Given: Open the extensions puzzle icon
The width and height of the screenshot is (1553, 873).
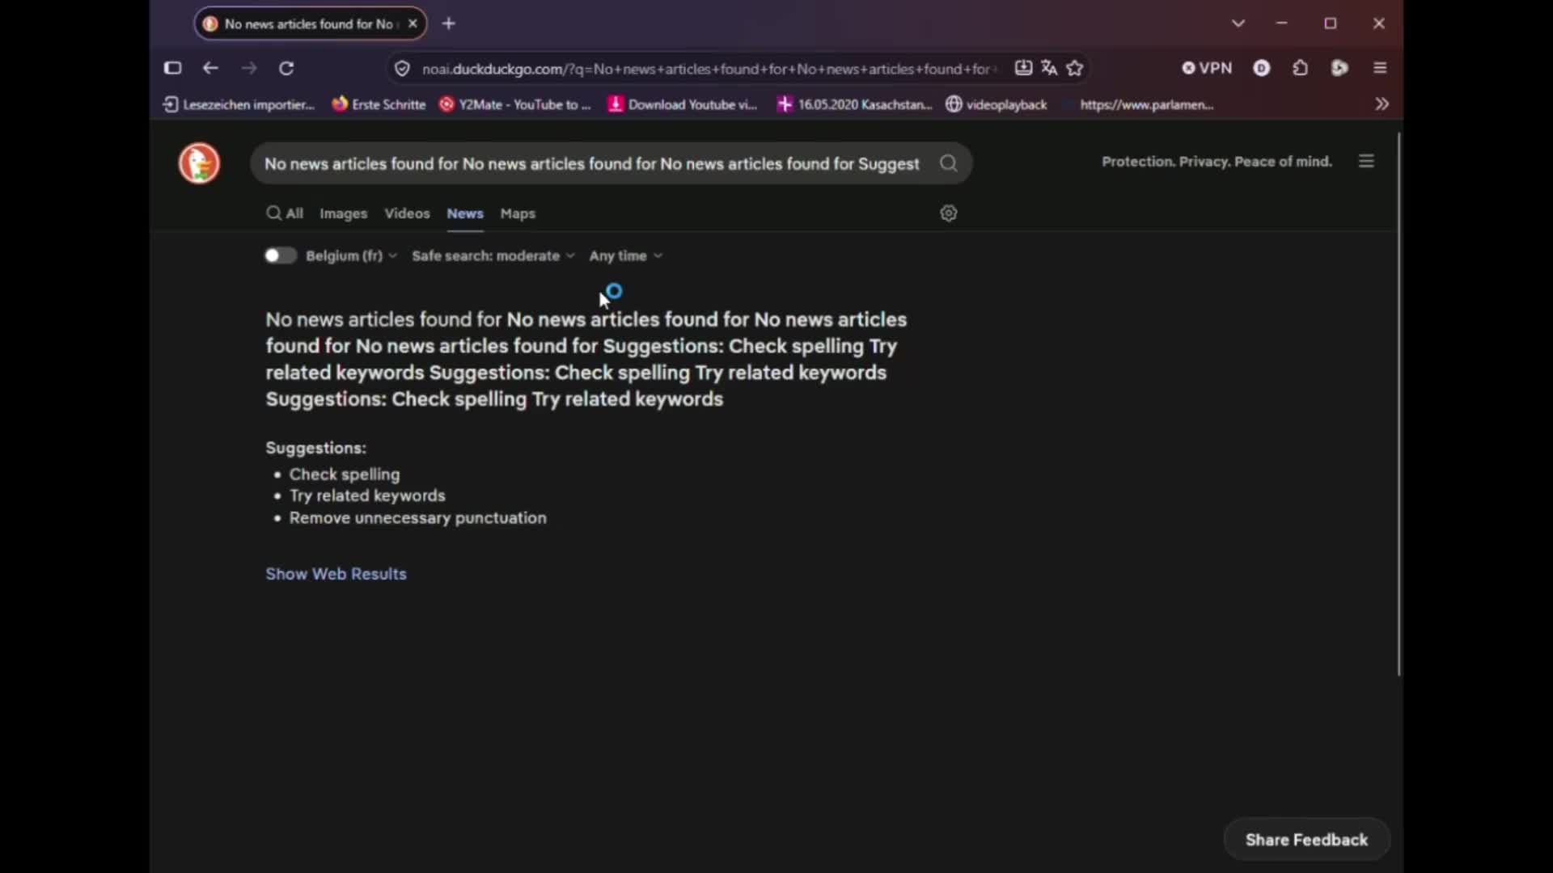Looking at the screenshot, I should point(1301,68).
